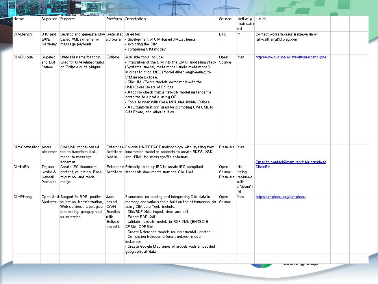378x284 pixels.
Task: Click the Email to contact@zamiren.fr download link
Action: pos(291,162)
